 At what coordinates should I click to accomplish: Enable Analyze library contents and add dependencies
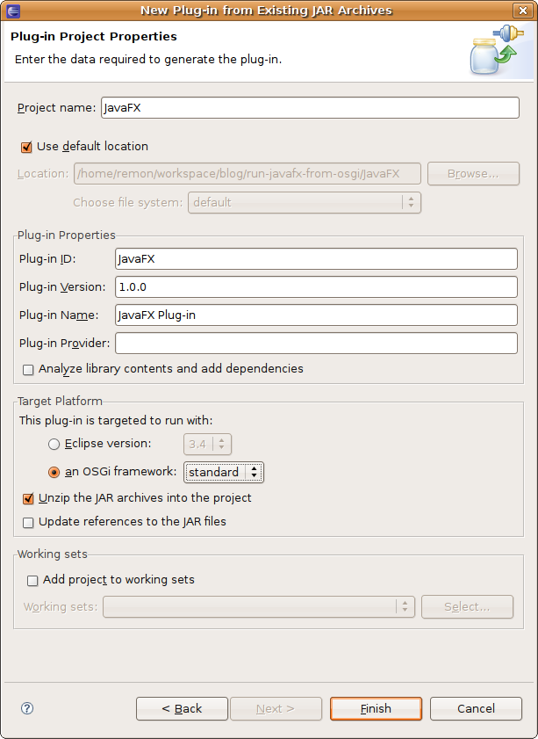[x=28, y=369]
